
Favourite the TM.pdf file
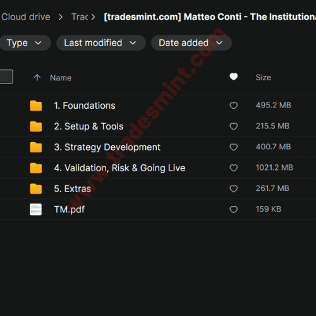point(233,209)
